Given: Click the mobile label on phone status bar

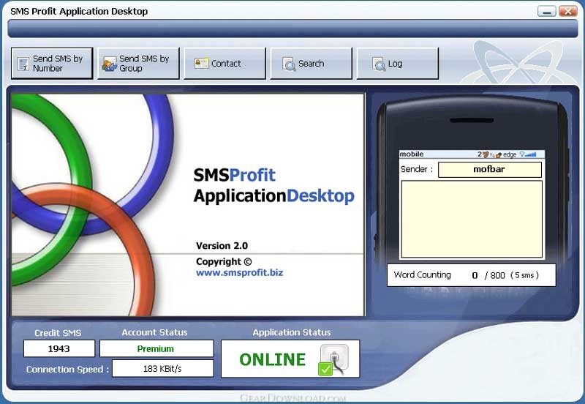Looking at the screenshot, I should (412, 154).
